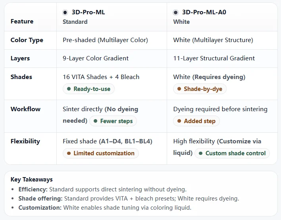Click the 9-Layer Color Gradient cell
Viewport: 281px width, 220px height.
[96, 58]
